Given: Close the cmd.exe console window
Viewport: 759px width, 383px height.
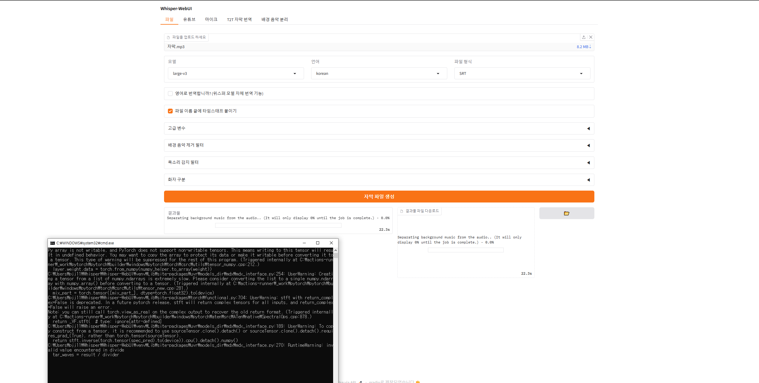Looking at the screenshot, I should [331, 243].
